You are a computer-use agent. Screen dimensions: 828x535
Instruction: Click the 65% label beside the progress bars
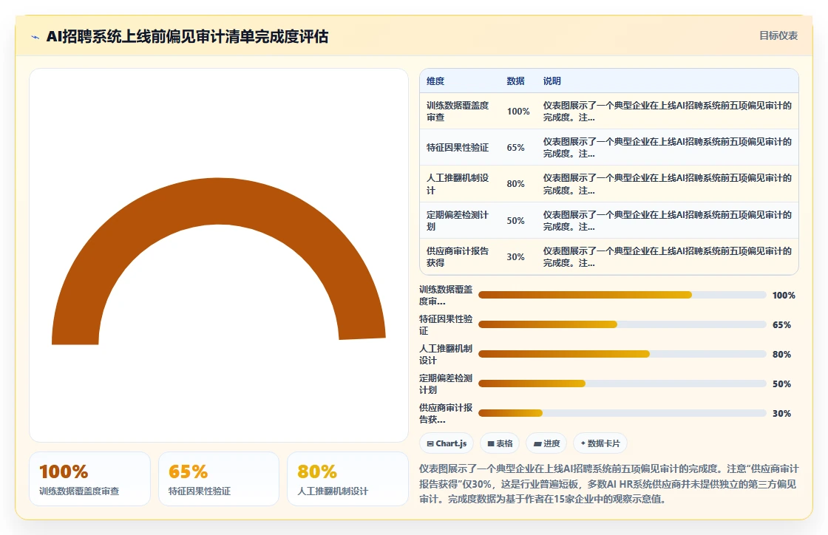[781, 324]
